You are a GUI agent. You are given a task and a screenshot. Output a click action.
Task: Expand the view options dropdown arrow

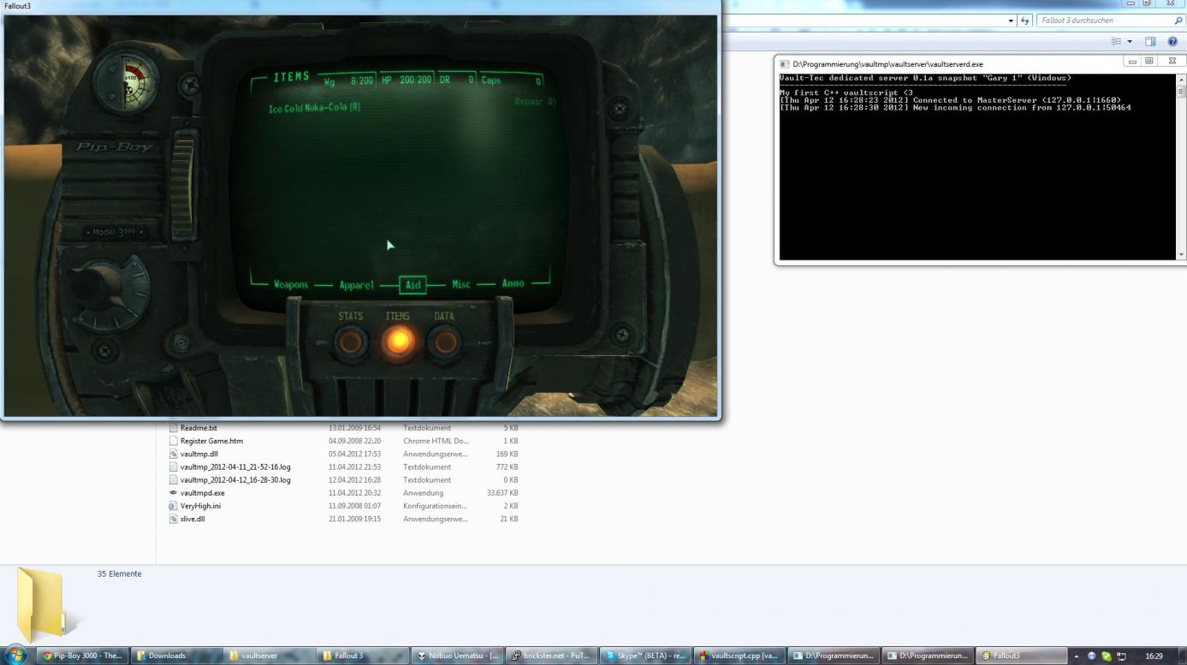[x=1130, y=41]
